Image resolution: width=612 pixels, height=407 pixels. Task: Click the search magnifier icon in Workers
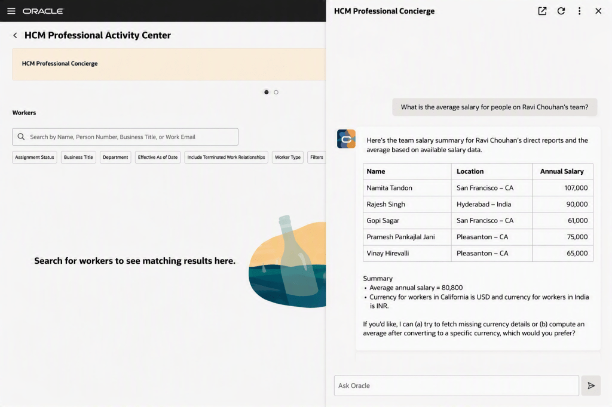pyautogui.click(x=21, y=137)
